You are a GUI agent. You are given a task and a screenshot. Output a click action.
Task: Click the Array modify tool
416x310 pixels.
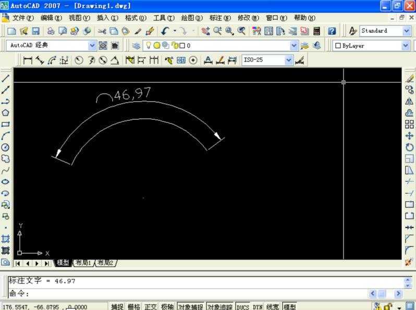[x=409, y=124]
